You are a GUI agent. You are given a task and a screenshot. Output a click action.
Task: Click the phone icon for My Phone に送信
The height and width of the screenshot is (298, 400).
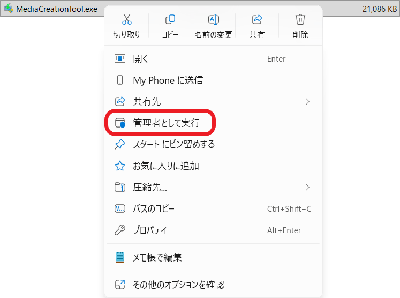tap(120, 80)
